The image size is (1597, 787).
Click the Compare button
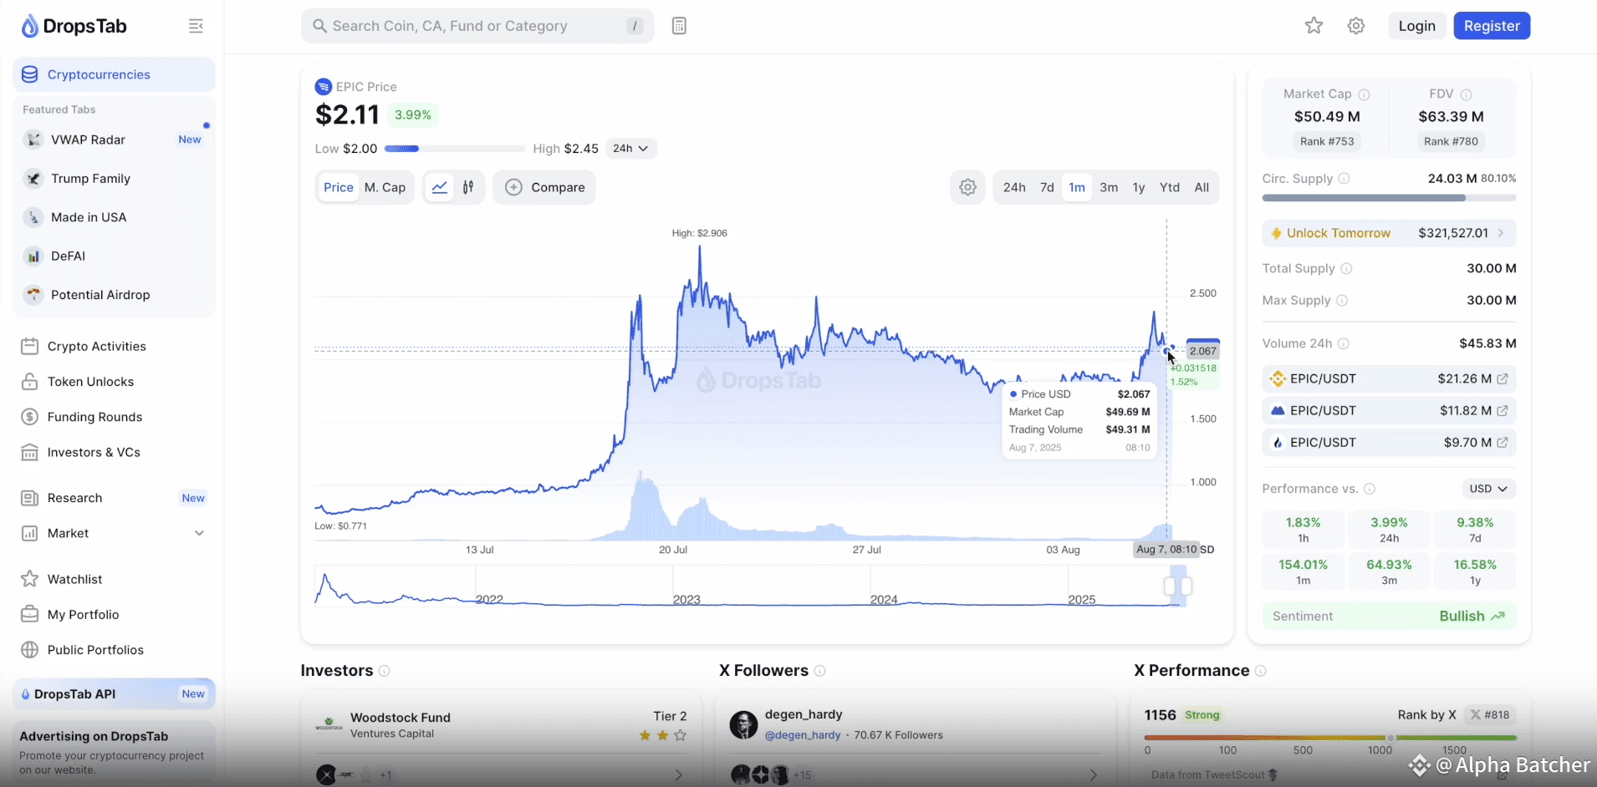544,187
